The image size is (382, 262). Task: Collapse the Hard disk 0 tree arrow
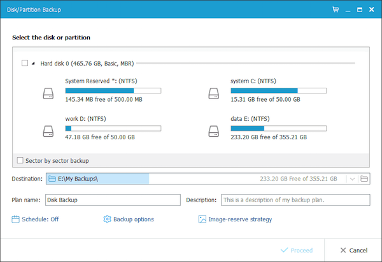(x=33, y=64)
